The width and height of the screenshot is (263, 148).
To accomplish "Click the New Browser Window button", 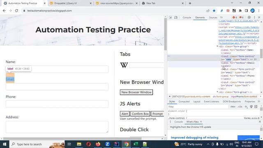I will pyautogui.click(x=136, y=92).
